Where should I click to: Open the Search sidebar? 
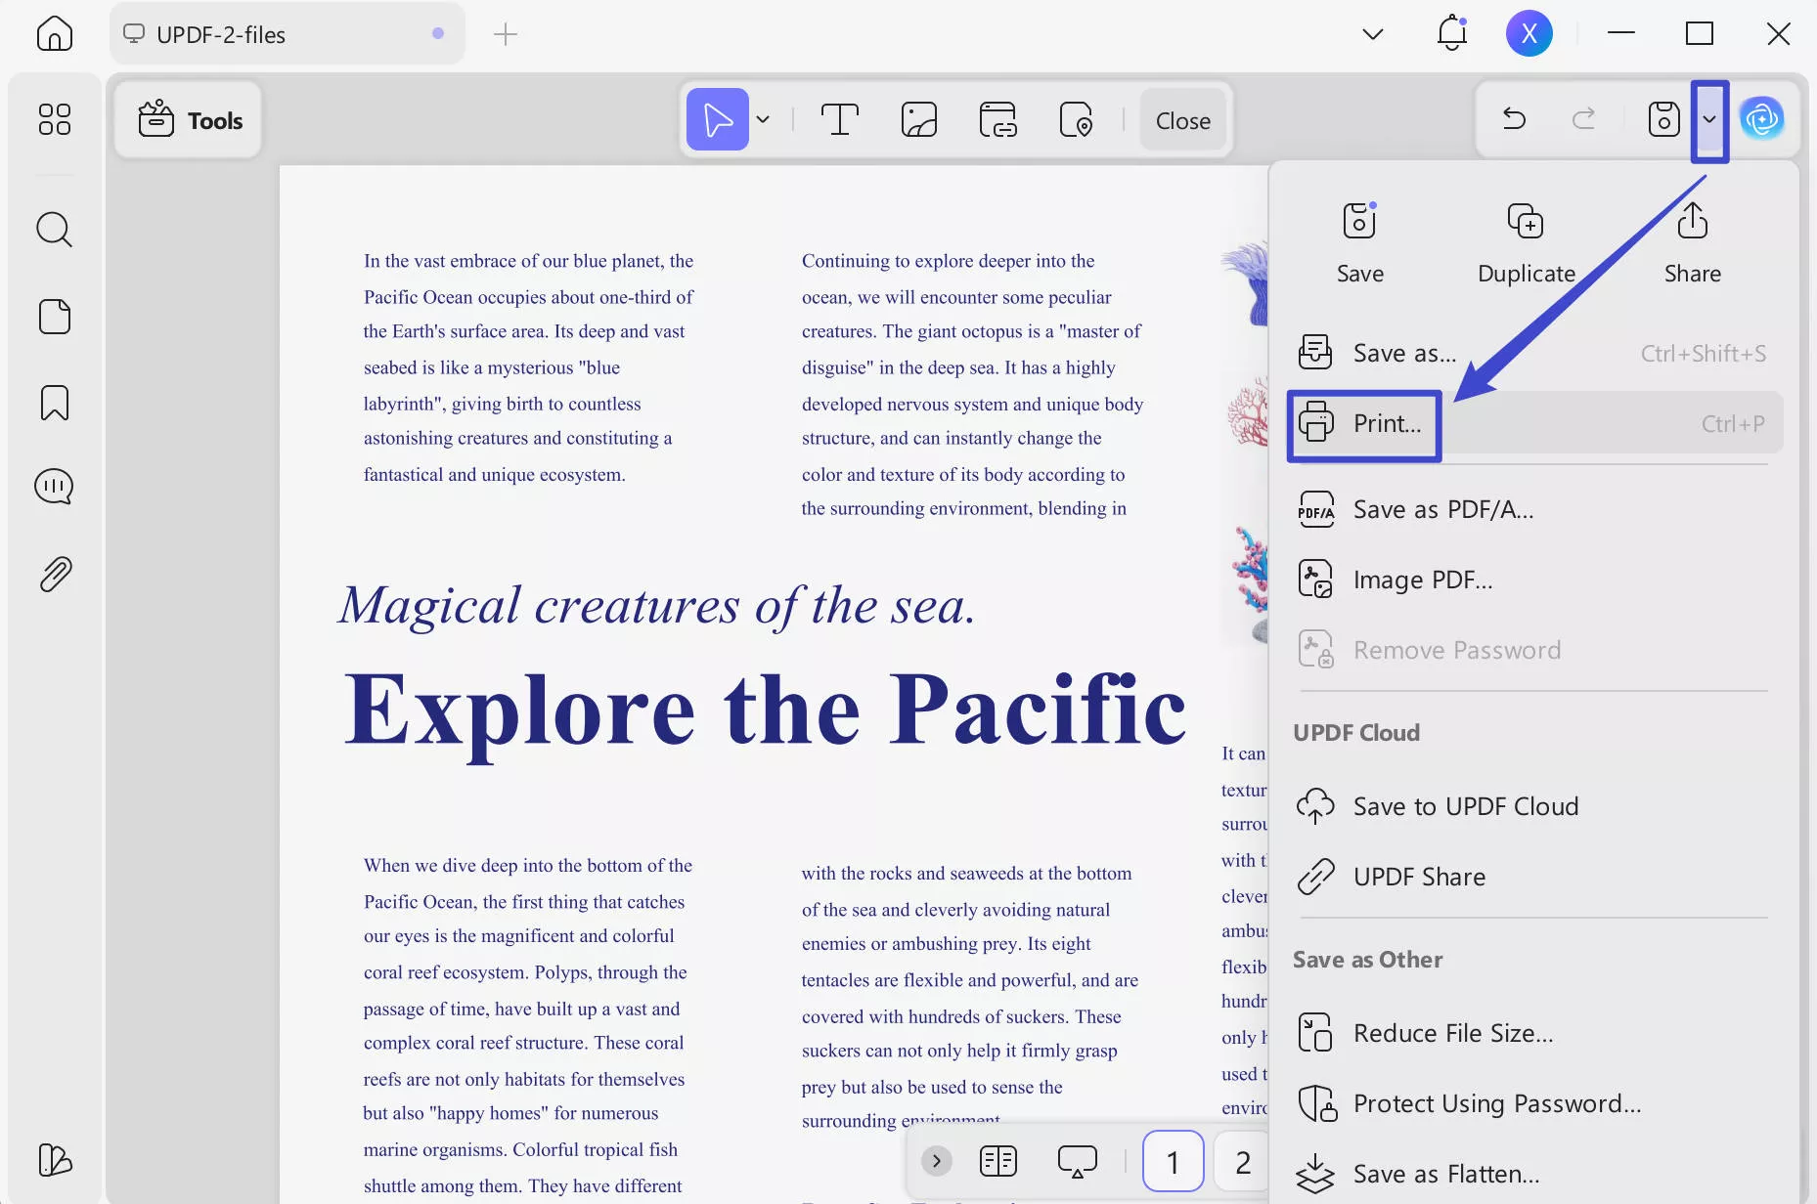(54, 229)
